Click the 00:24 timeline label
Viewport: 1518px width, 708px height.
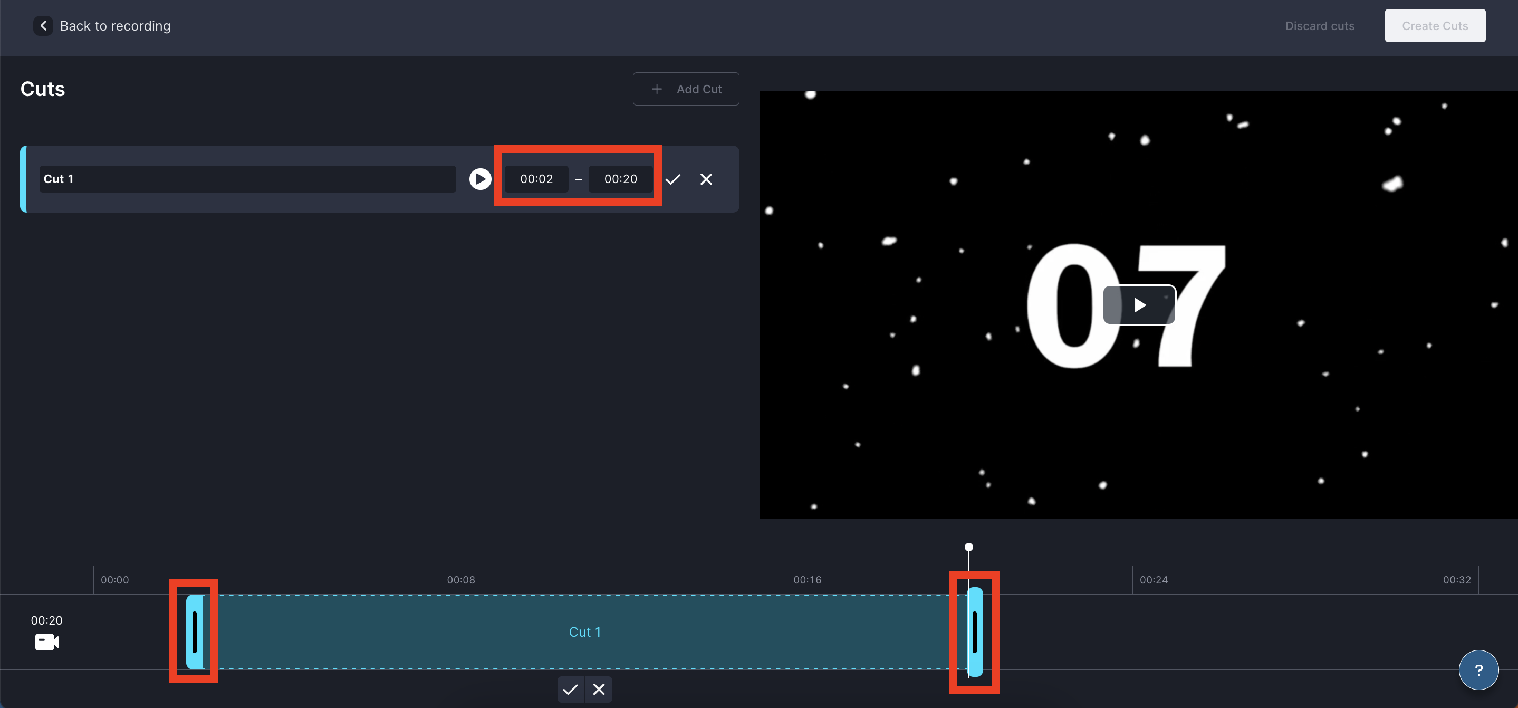[x=1154, y=580]
